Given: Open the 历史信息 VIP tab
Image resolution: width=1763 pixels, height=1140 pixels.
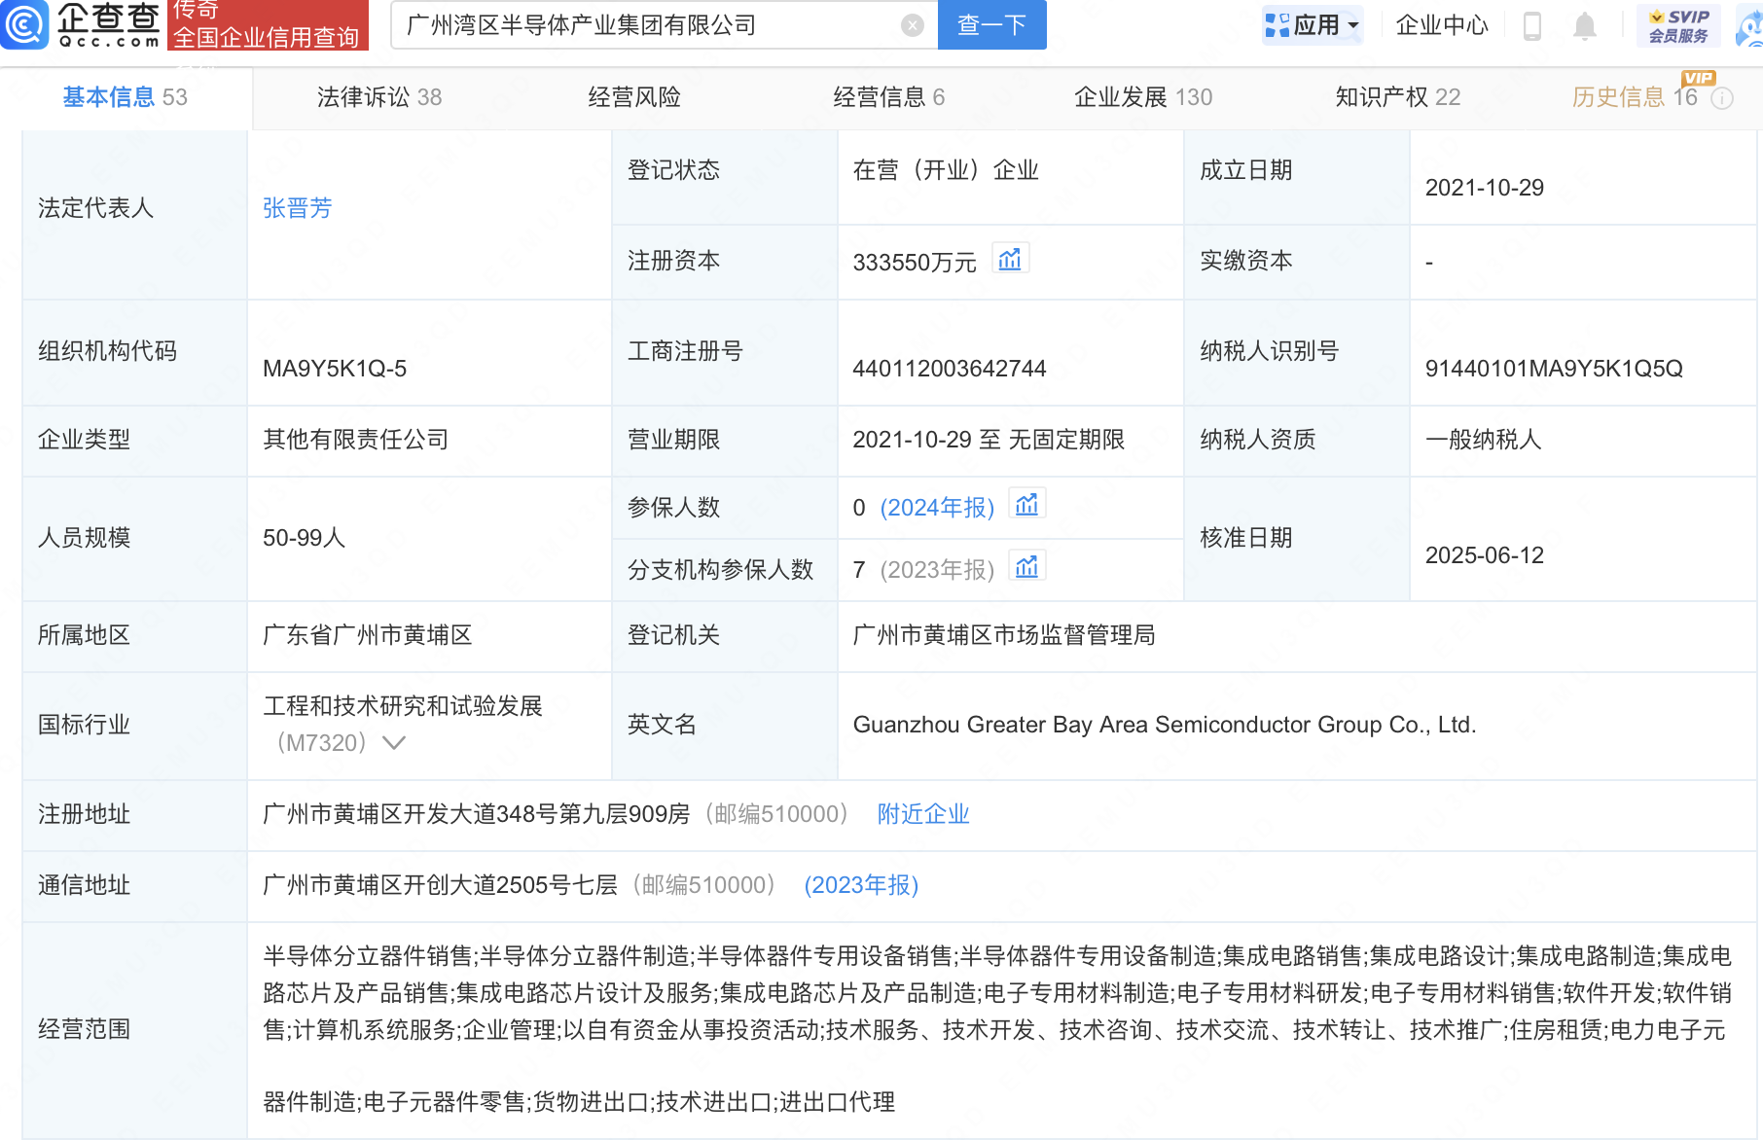Looking at the screenshot, I should click(x=1635, y=97).
